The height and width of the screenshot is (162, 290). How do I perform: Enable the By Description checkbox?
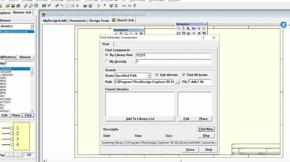(x=107, y=62)
